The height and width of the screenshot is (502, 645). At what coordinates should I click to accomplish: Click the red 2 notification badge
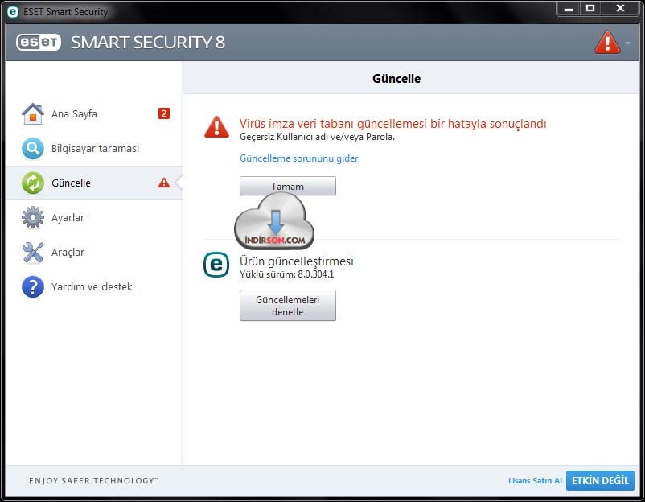pyautogui.click(x=164, y=113)
